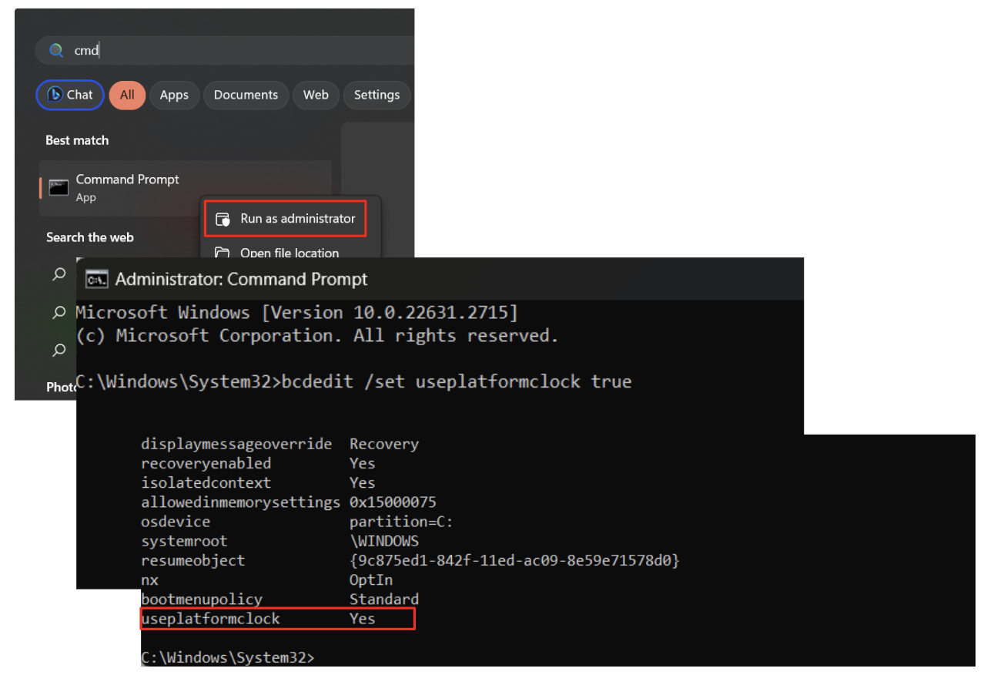
Task: Click the Microsoft Corporation copyright line
Action: (317, 336)
